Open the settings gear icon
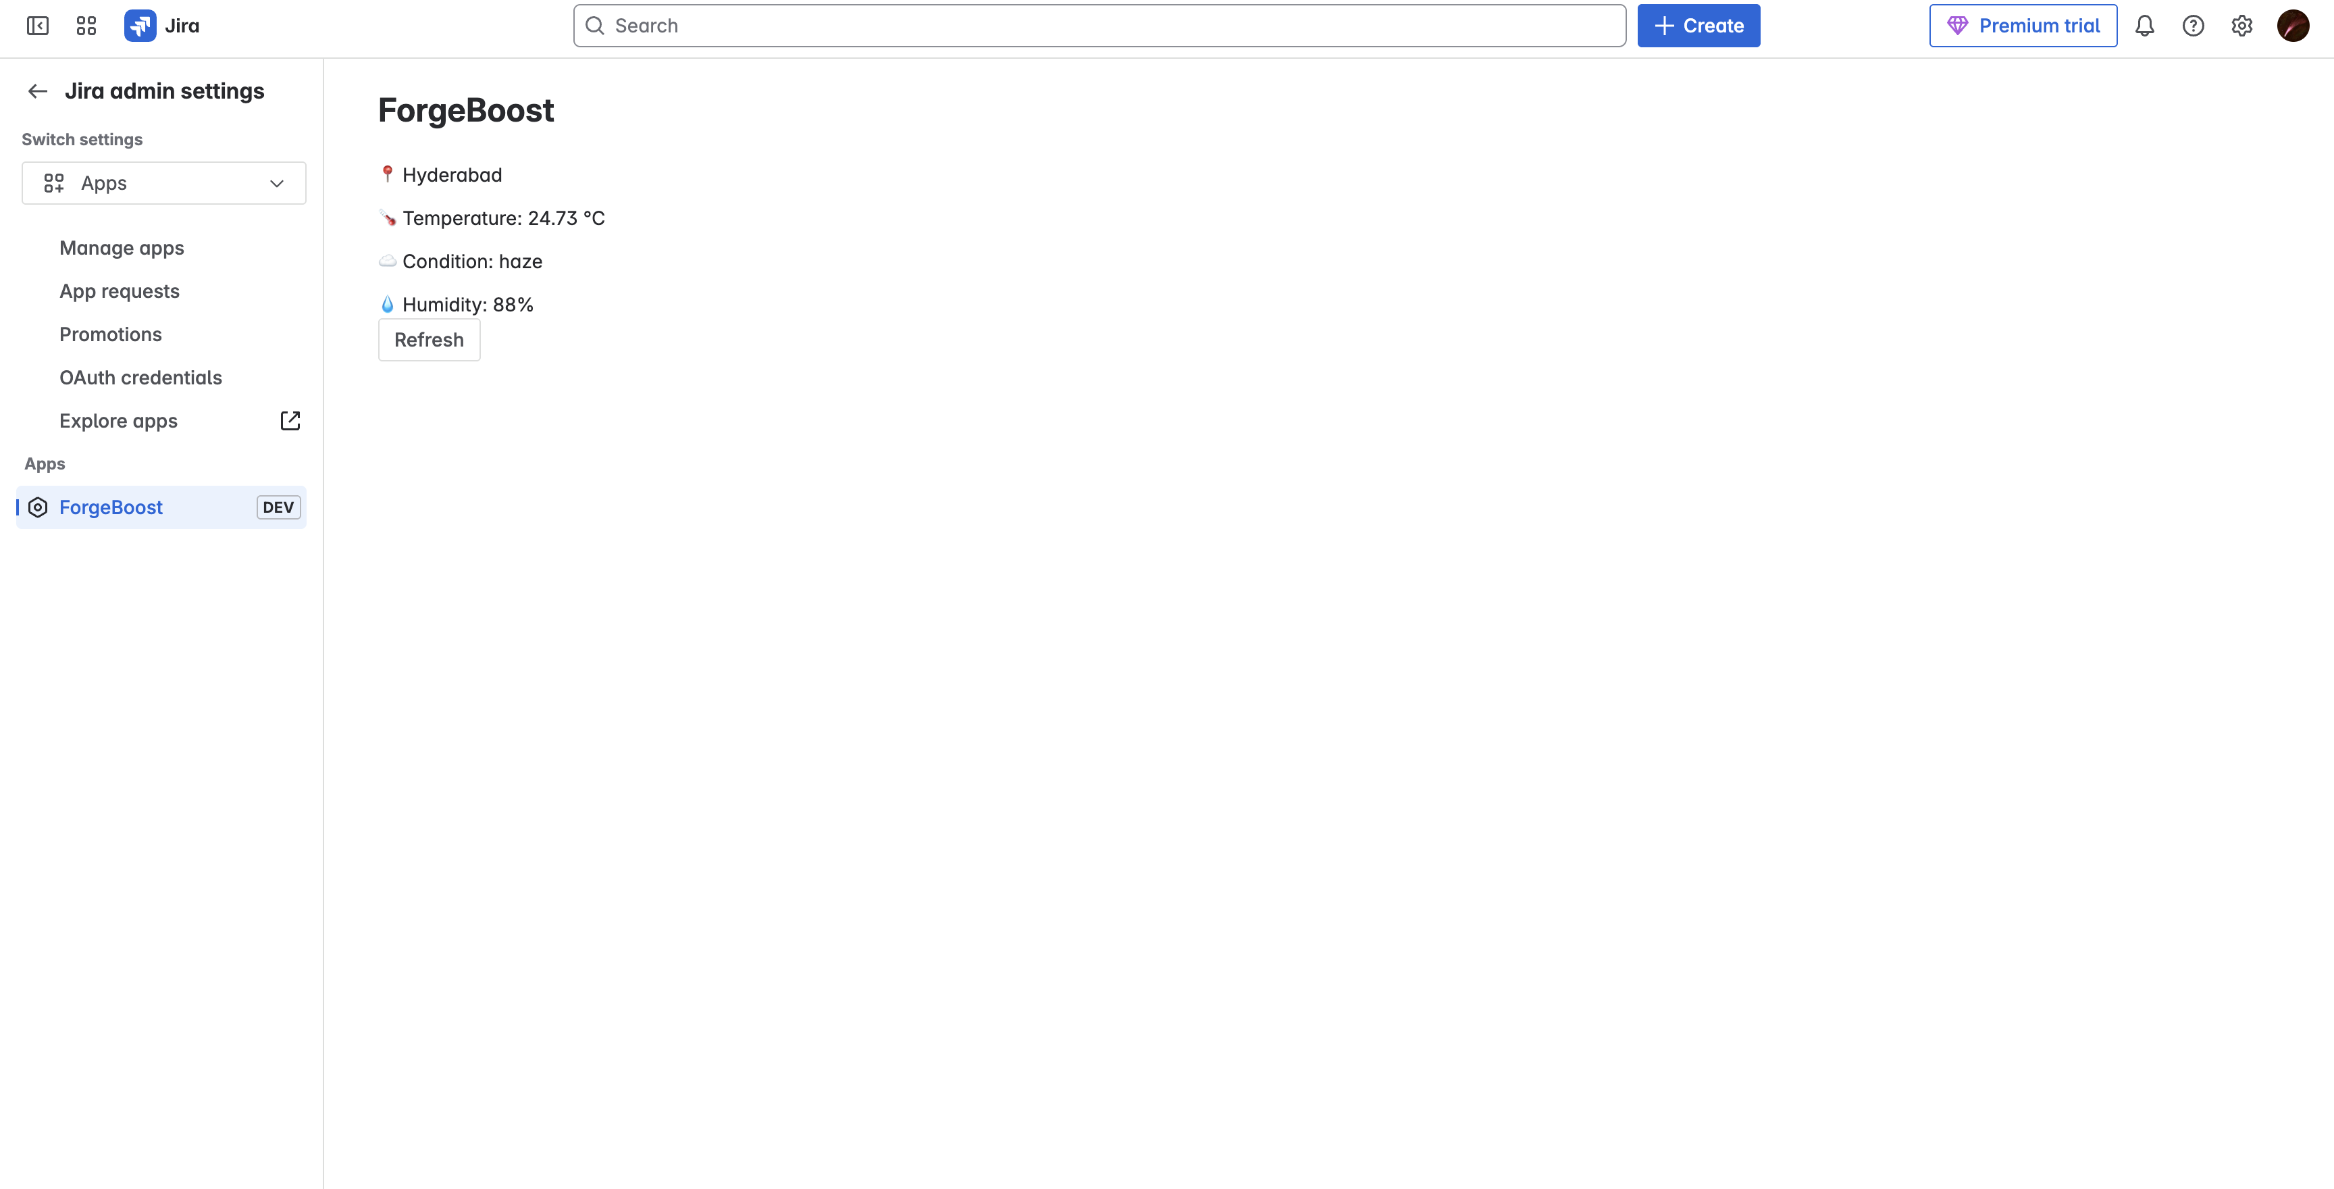This screenshot has height=1189, width=2334. point(2241,26)
